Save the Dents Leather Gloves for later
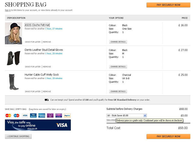Image resolution: width=193 pixels, height=142 pixels. [x=33, y=67]
